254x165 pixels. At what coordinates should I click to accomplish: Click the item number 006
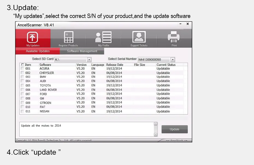pos(28,90)
